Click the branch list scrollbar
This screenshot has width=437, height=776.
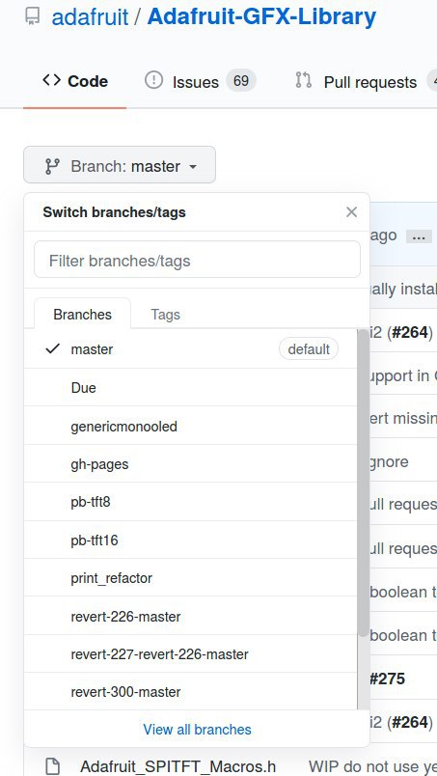coord(363,484)
